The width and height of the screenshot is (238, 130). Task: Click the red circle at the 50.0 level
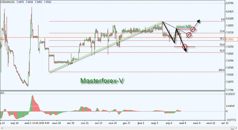(185, 47)
